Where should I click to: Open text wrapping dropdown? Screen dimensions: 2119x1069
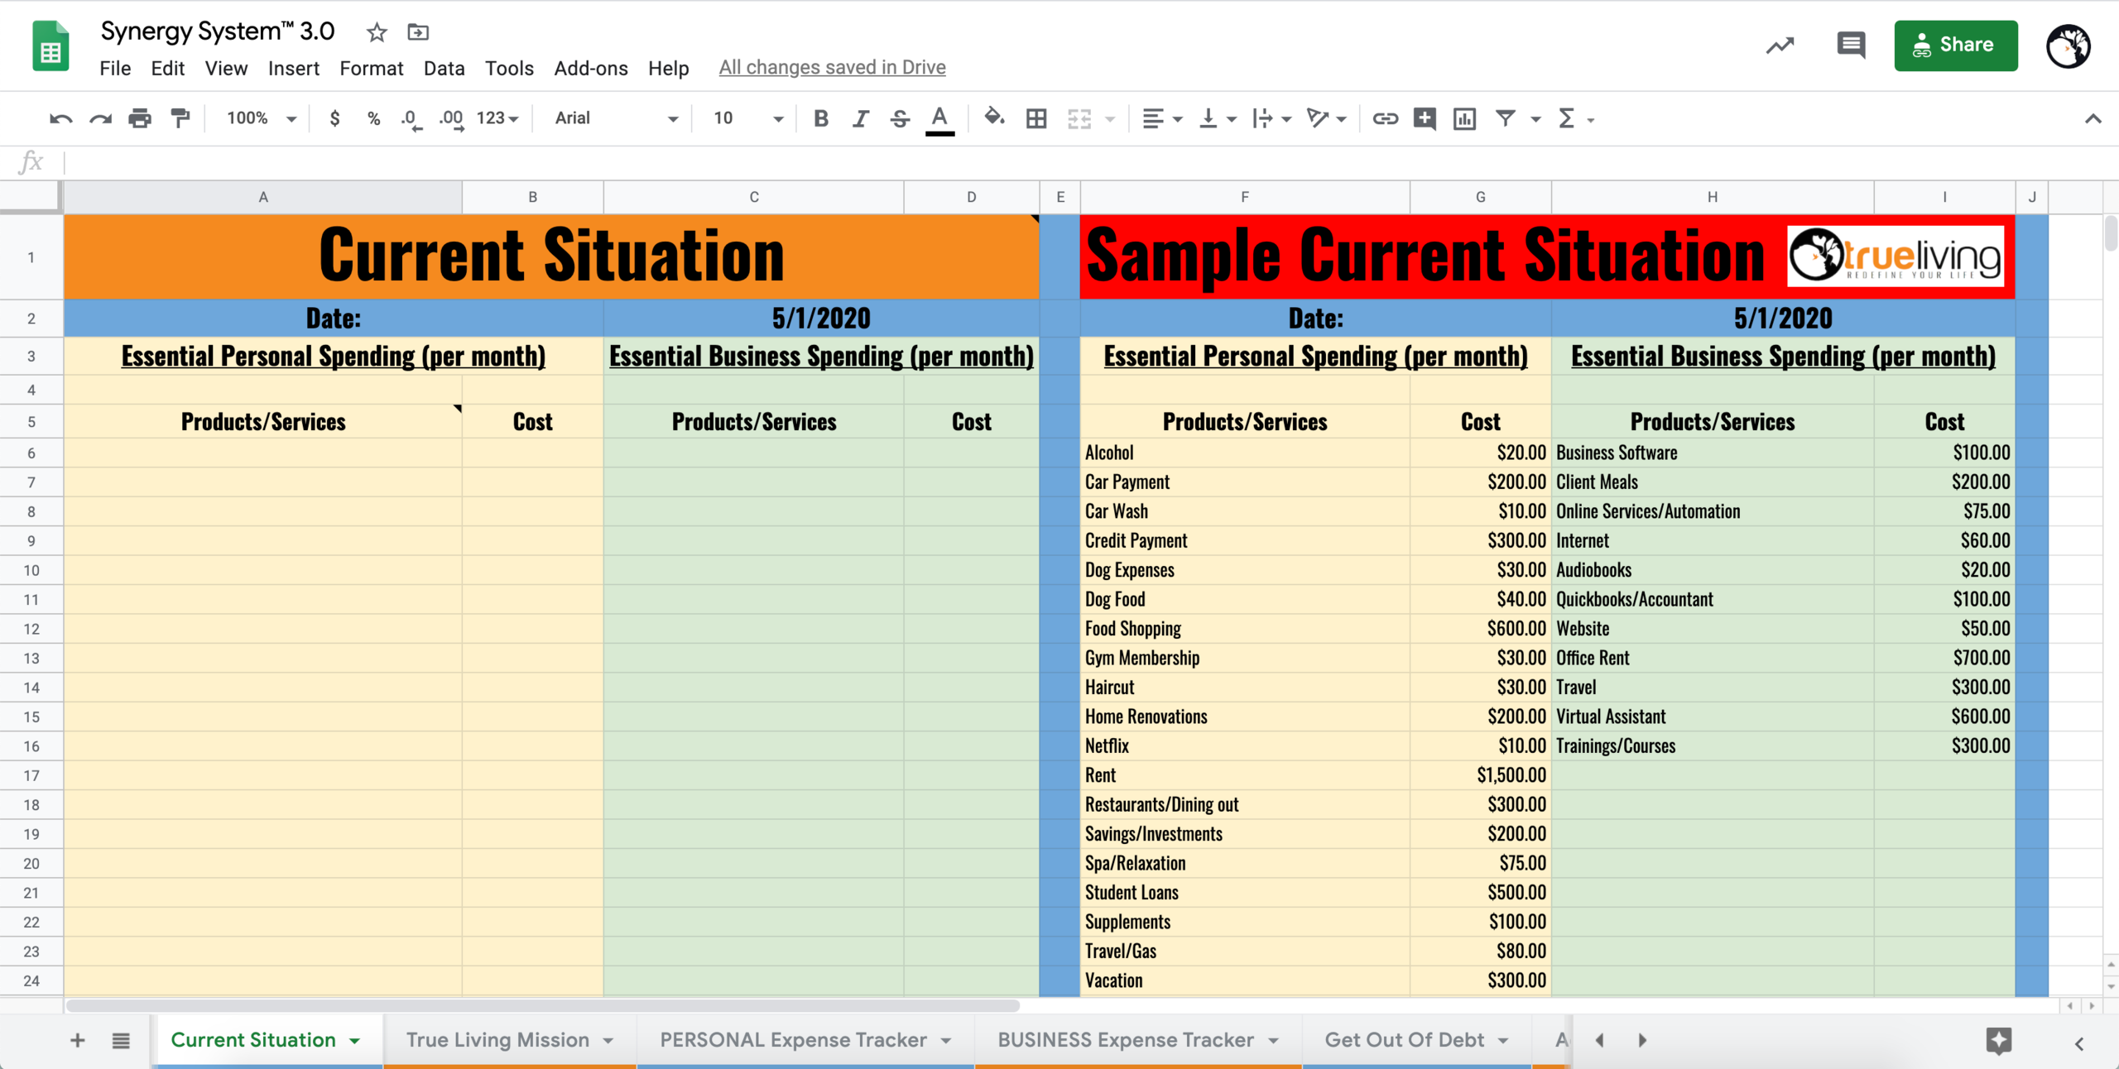point(1271,118)
